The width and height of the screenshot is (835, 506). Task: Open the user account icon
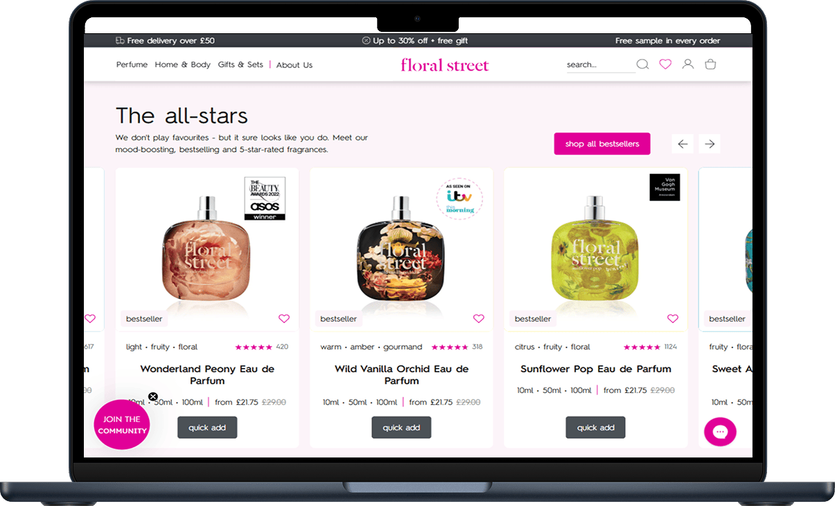click(687, 64)
